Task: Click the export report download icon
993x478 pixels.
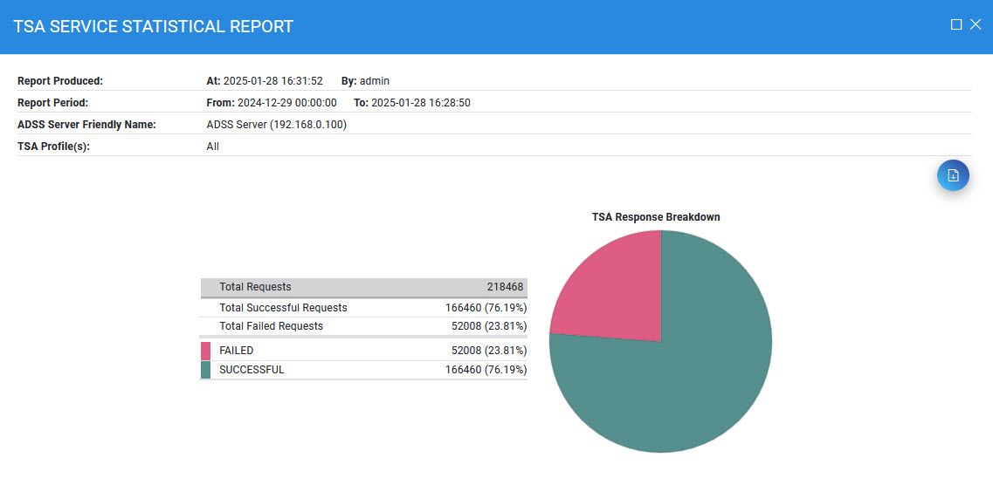Action: (x=953, y=175)
